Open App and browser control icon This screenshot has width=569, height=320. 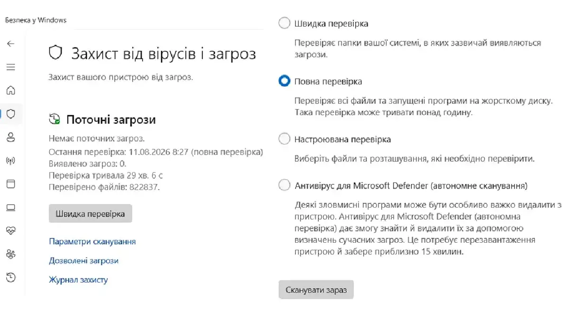coord(11,184)
